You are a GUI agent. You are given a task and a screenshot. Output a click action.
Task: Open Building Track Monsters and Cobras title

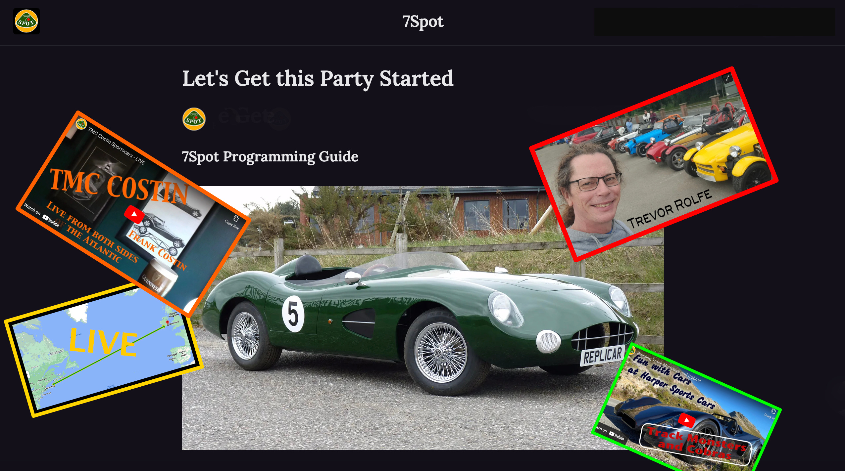[669, 368]
